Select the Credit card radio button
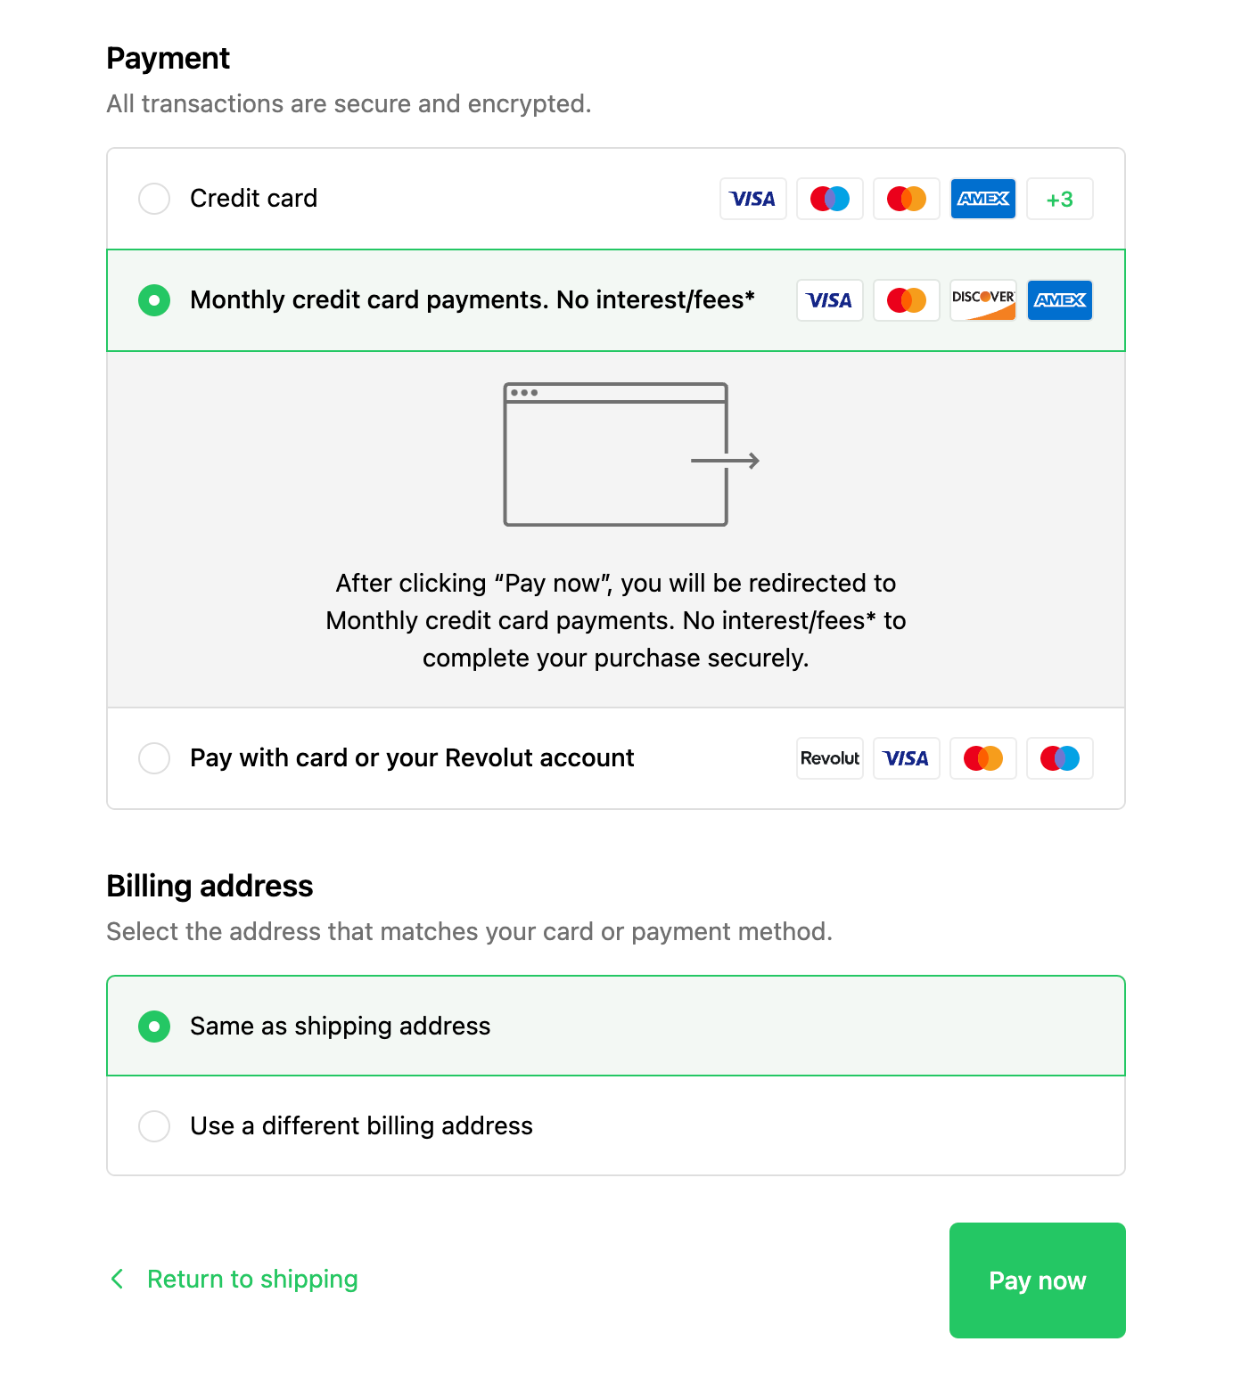 click(x=154, y=199)
